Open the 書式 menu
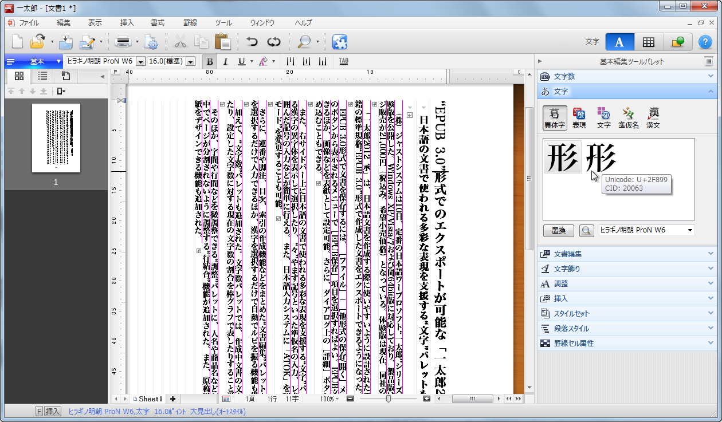This screenshot has width=722, height=422. 158,23
